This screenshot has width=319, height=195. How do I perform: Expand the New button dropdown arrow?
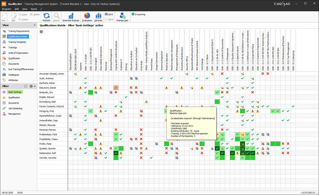pyautogui.click(x=8, y=21)
